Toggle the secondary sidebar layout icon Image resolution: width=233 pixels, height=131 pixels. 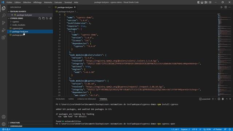coord(205,2)
